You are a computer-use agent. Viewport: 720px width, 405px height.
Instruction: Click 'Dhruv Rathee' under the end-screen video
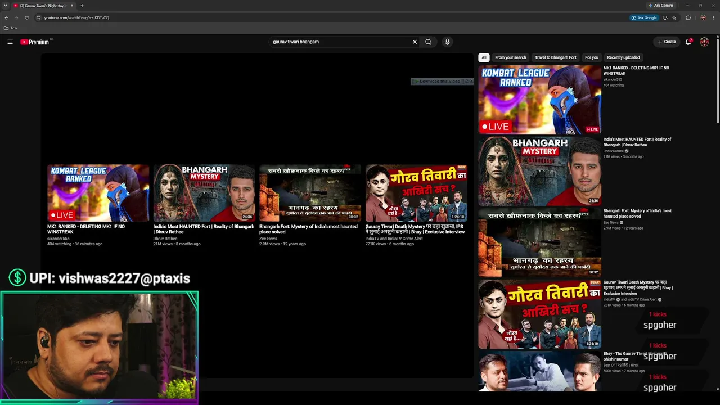pos(165,238)
